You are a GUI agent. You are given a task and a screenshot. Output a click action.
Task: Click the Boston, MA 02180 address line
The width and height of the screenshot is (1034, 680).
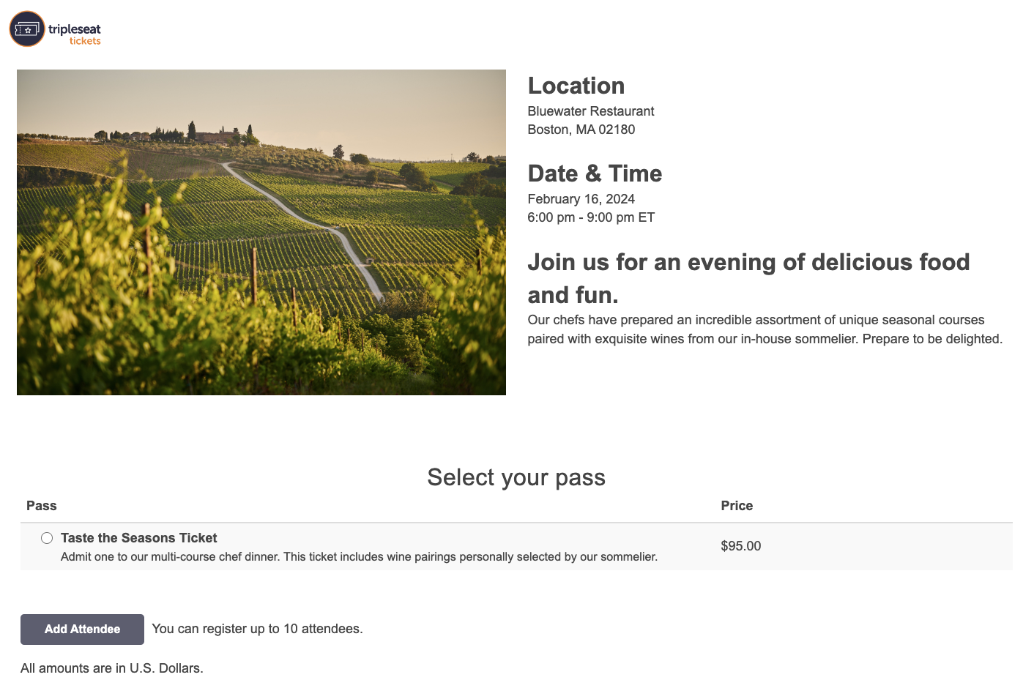(581, 130)
